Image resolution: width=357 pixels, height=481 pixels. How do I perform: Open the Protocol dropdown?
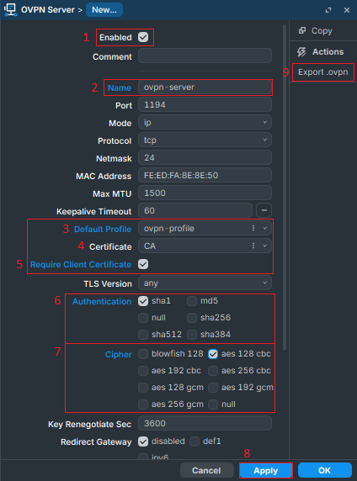(205, 140)
